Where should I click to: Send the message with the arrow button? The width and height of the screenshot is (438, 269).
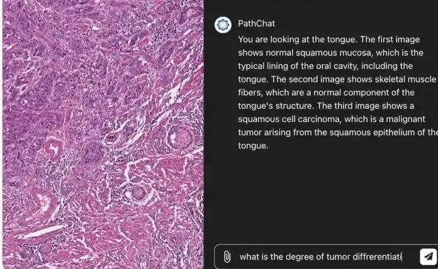coord(427,256)
